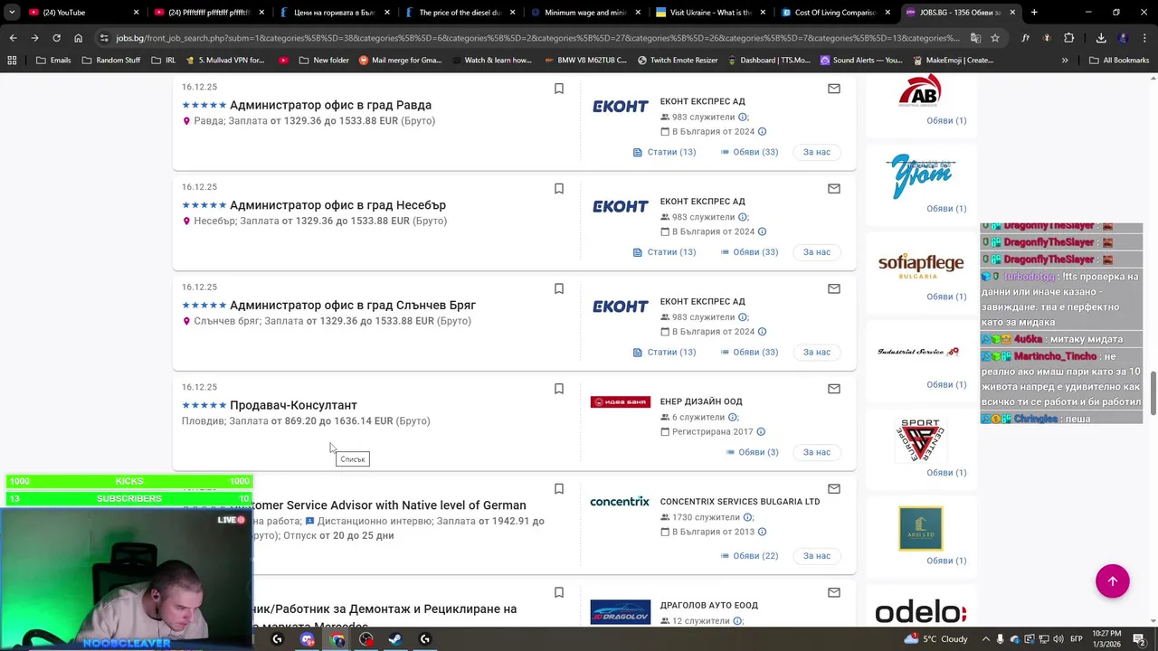Star this page in the address bar
Screen dimensions: 1158x651
pyautogui.click(x=995, y=38)
